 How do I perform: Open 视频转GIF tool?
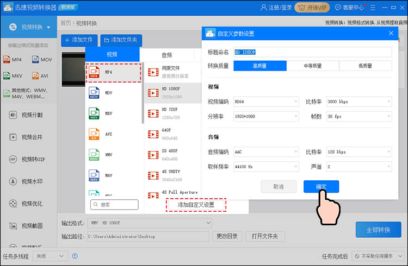point(27,159)
